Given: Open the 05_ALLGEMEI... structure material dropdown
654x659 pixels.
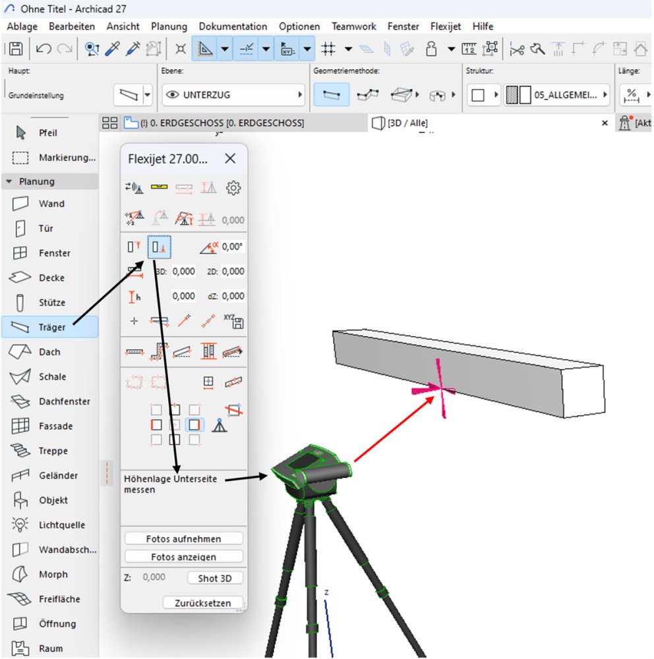Looking at the screenshot, I should pyautogui.click(x=557, y=94).
